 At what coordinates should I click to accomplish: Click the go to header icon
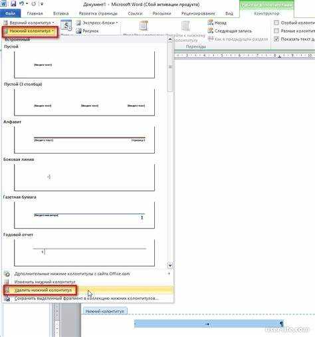point(144,26)
